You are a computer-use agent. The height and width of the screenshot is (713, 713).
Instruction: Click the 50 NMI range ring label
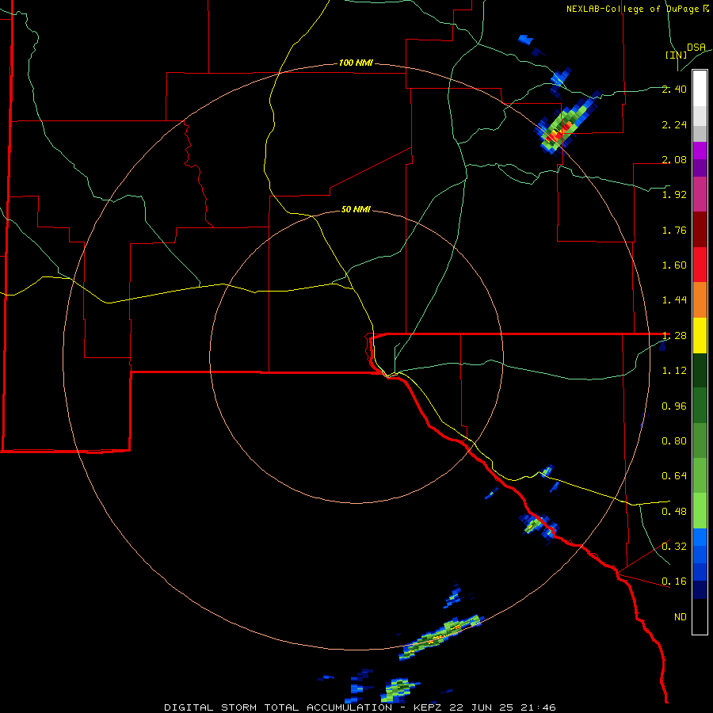(x=356, y=210)
